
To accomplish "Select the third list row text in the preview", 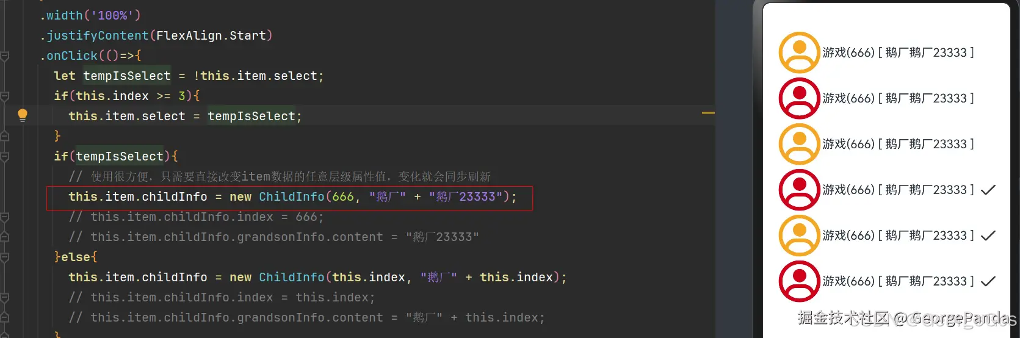I will pyautogui.click(x=898, y=144).
